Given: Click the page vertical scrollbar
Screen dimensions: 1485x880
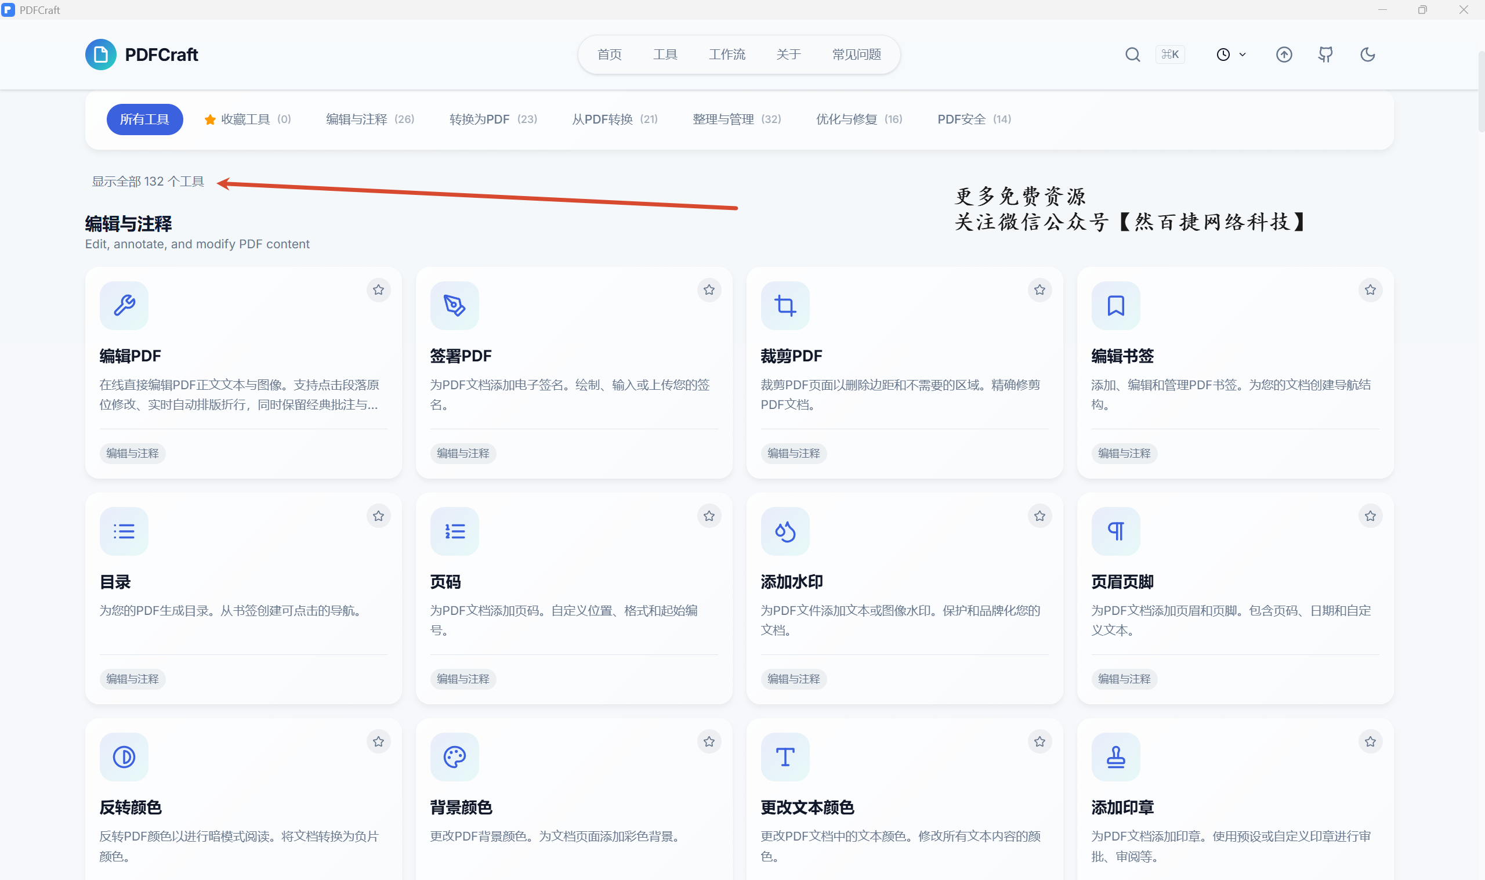Looking at the screenshot, I should click(1480, 92).
